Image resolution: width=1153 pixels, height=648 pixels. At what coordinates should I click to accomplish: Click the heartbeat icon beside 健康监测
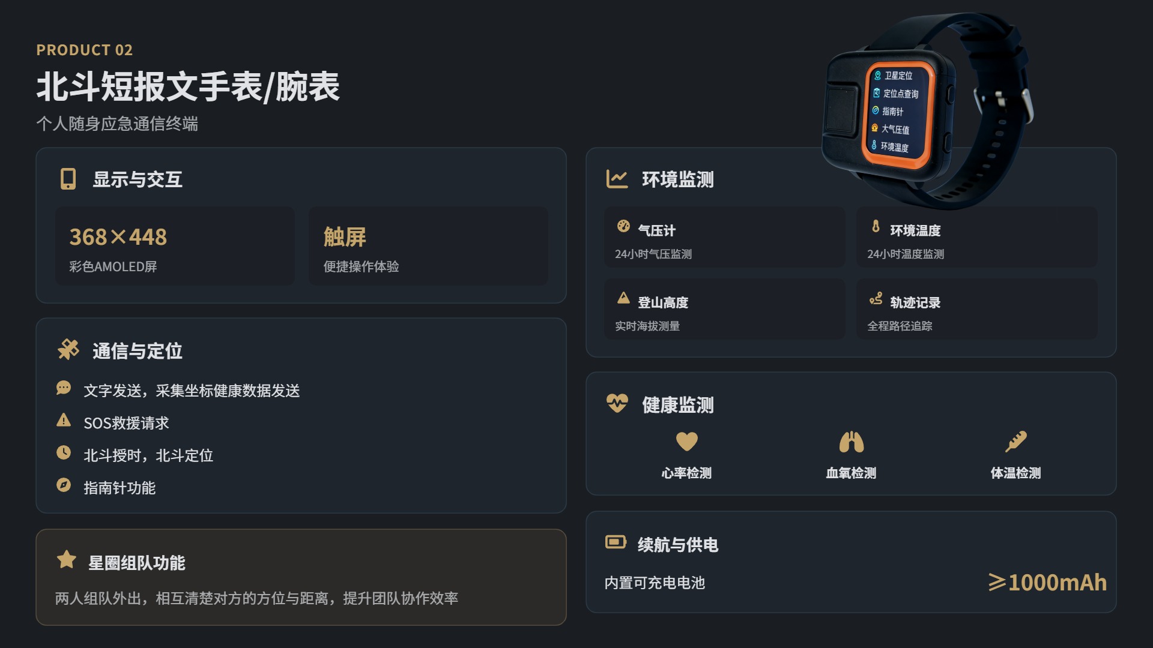pos(617,403)
